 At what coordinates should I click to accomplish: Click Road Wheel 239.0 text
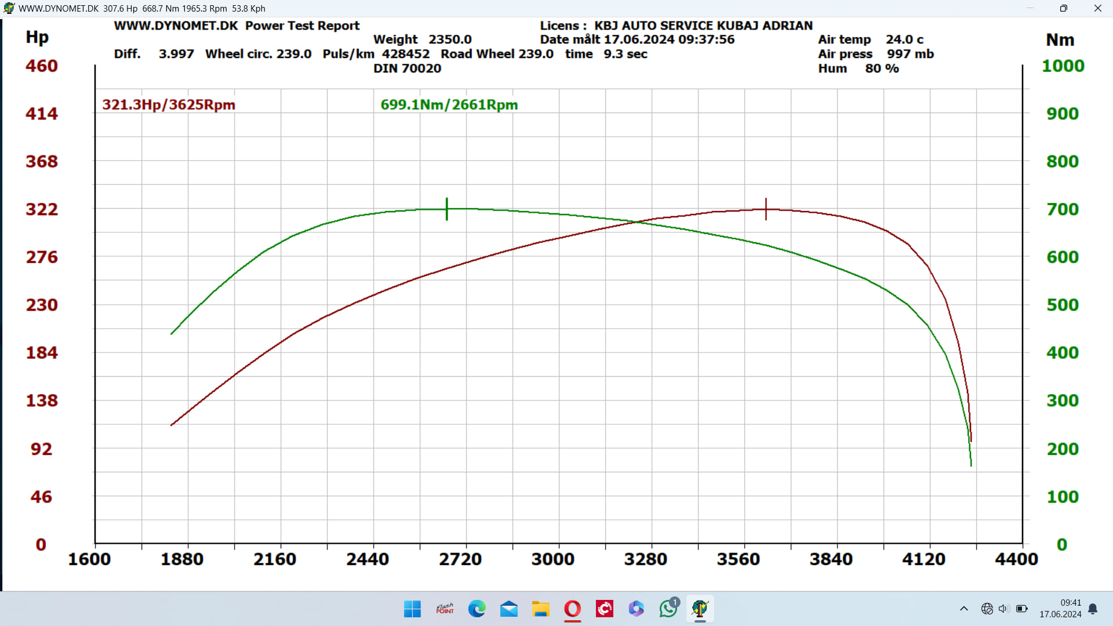point(497,54)
